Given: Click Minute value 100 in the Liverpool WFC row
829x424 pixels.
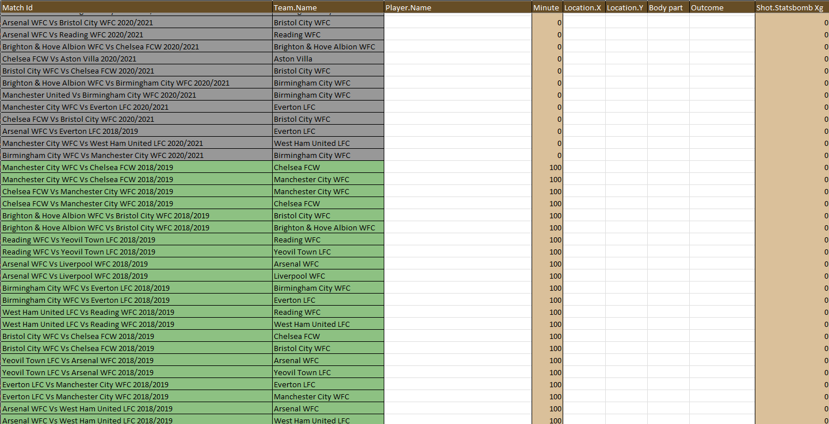Looking at the screenshot, I should pos(547,276).
